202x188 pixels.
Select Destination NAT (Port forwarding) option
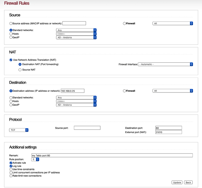coord(20,64)
